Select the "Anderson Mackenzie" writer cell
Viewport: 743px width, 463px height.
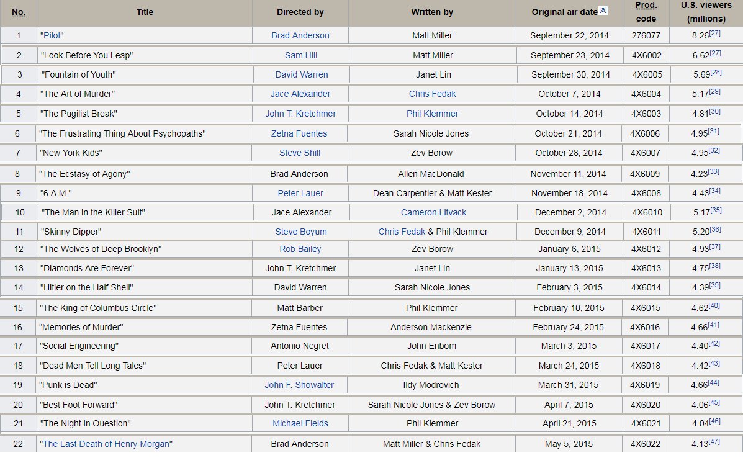click(431, 328)
